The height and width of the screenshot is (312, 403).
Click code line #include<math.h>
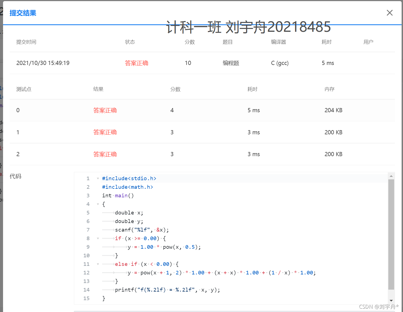point(128,187)
